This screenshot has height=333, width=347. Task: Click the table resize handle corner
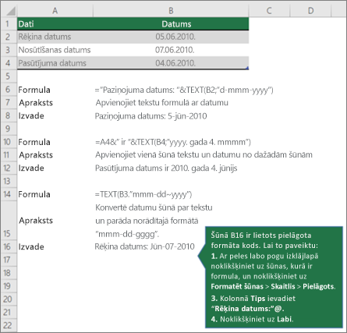point(247,68)
